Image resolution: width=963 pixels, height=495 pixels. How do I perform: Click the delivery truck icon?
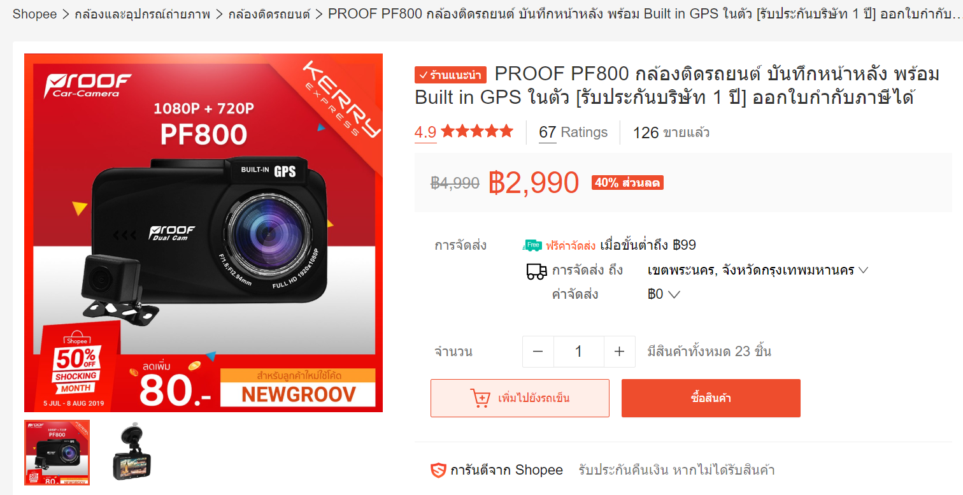point(536,271)
